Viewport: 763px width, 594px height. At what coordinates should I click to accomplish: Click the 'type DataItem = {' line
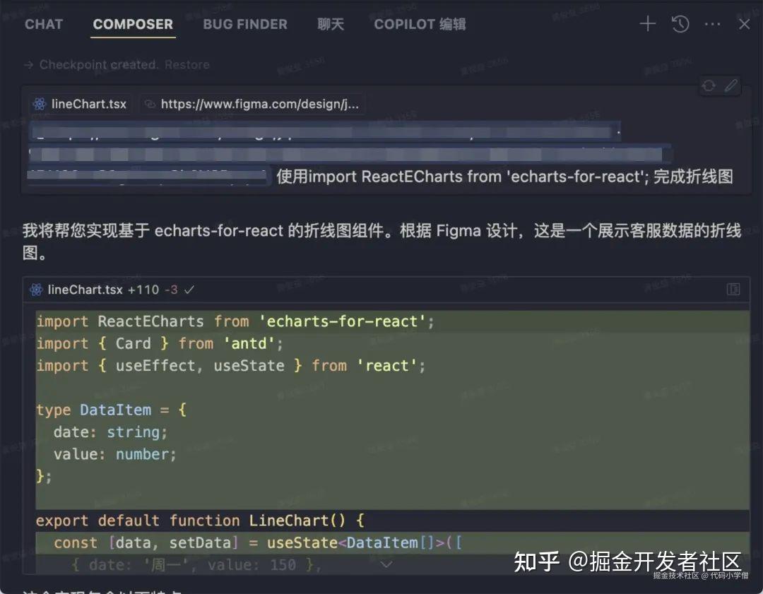tap(111, 410)
